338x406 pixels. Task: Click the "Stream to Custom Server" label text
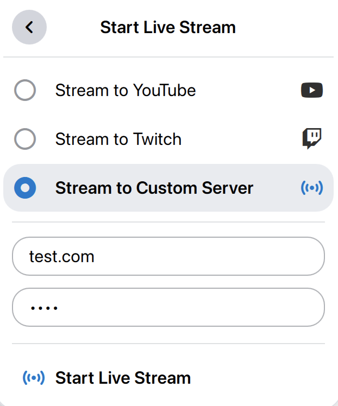(x=154, y=188)
